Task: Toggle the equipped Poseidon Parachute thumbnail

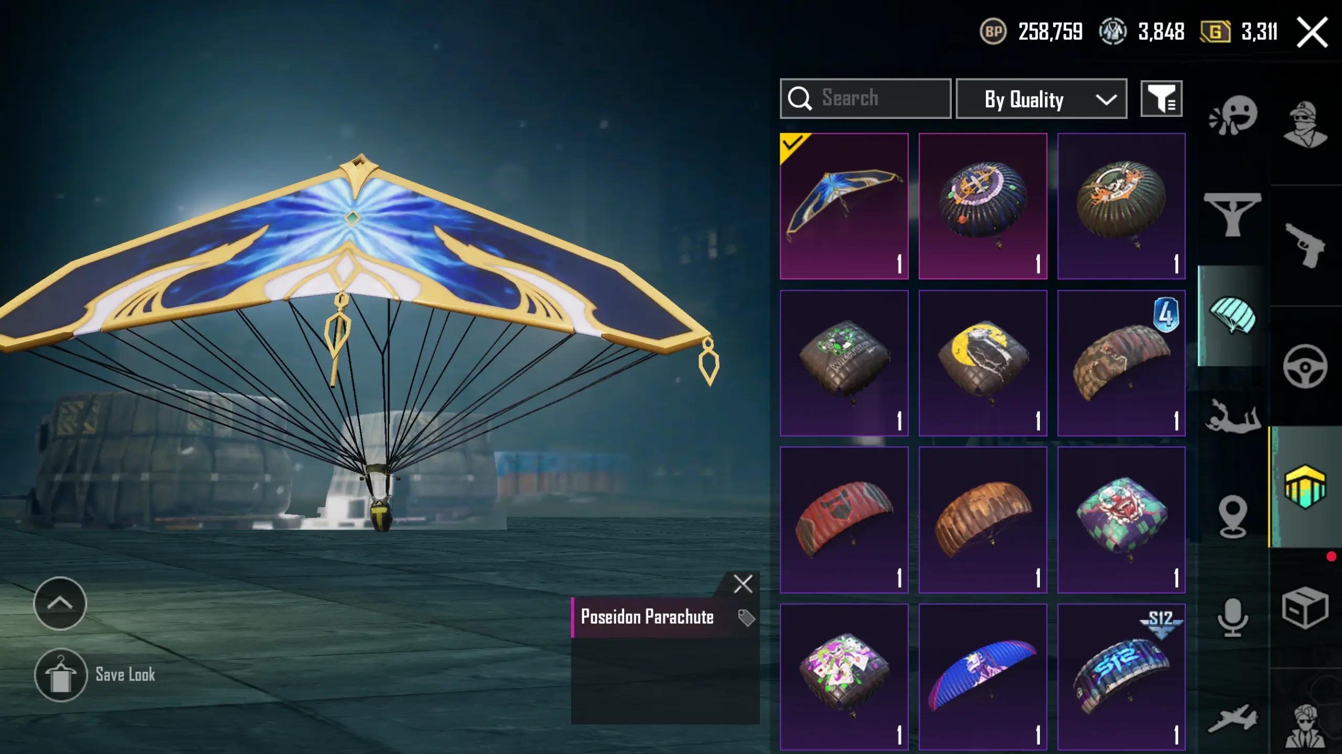Action: click(844, 206)
